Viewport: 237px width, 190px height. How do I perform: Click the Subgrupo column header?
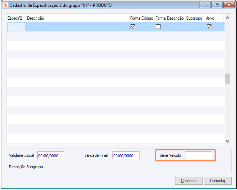[194, 18]
